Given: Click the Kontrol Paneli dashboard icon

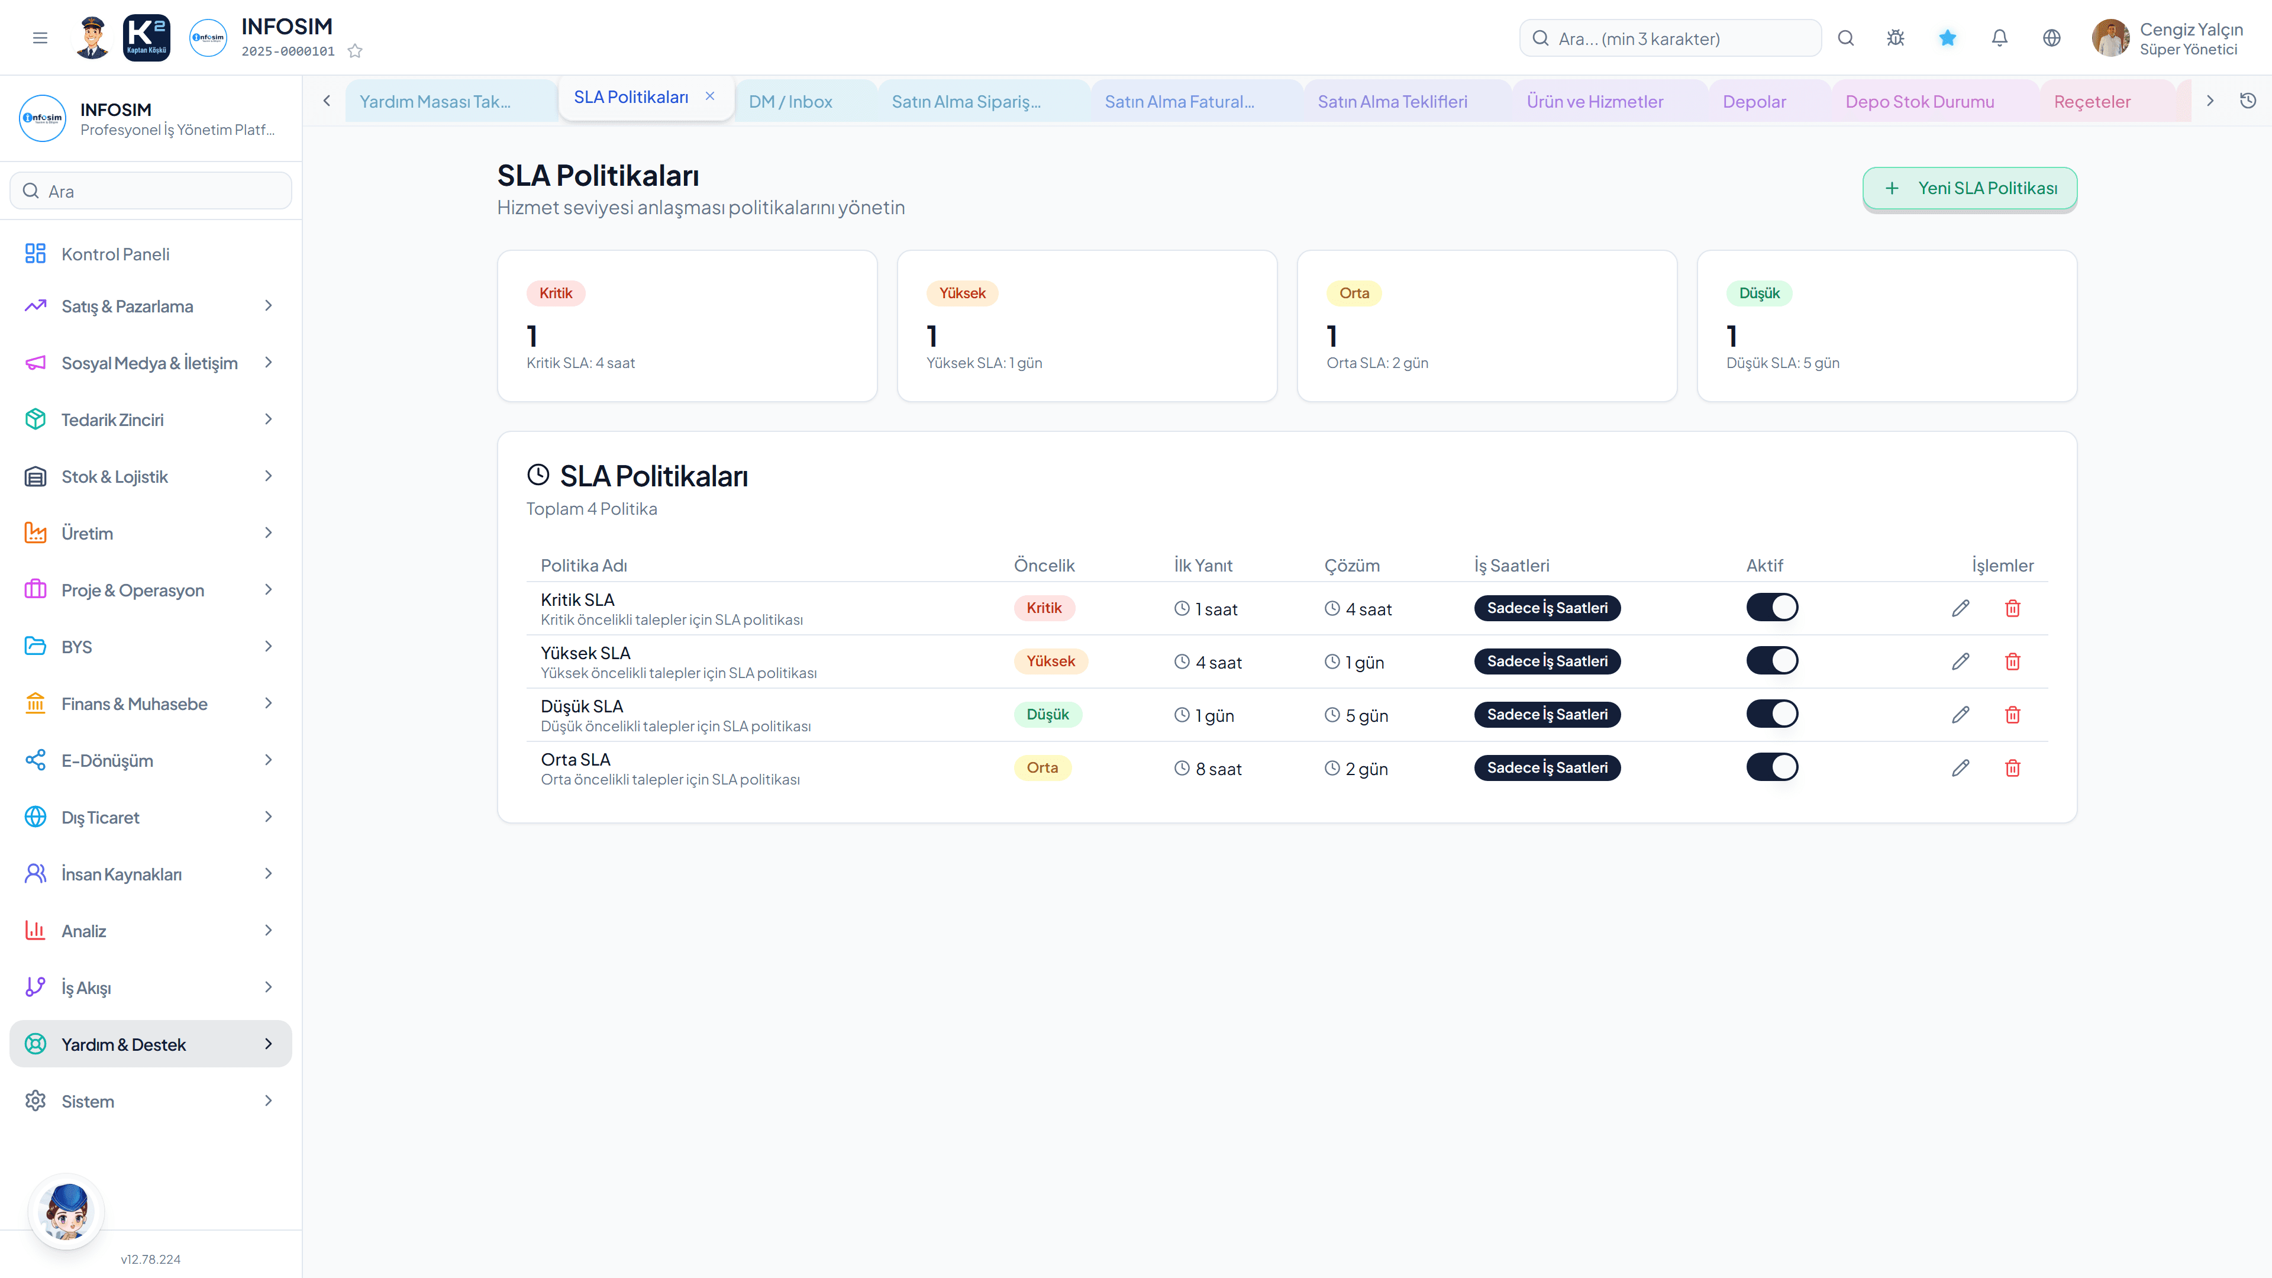Looking at the screenshot, I should pyautogui.click(x=35, y=254).
